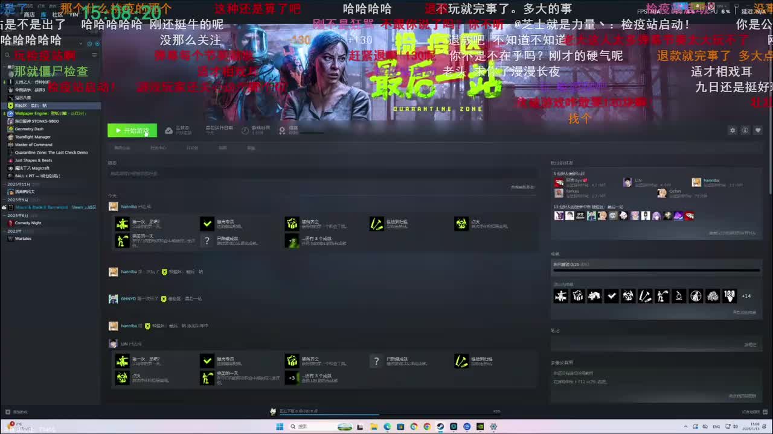Open the 客服 tab
The height and width of the screenshot is (434, 773).
[x=251, y=148]
